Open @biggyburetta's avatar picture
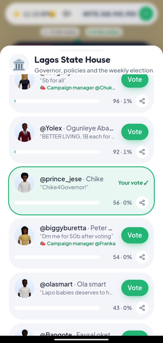Viewport: 163px width, 343px height. pyautogui.click(x=24, y=235)
